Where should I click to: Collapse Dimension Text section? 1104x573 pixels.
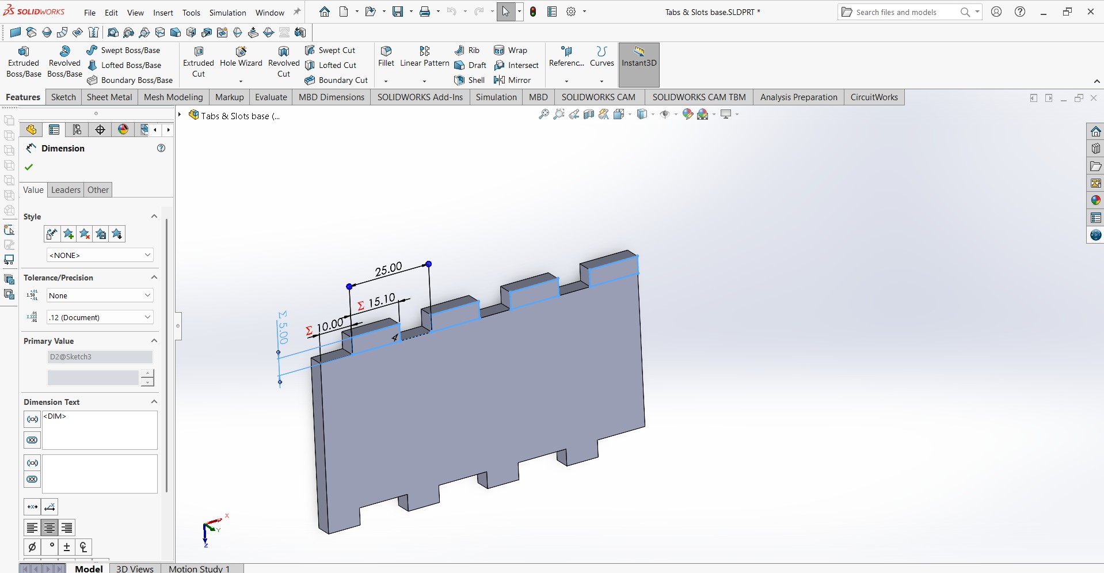[x=154, y=401]
